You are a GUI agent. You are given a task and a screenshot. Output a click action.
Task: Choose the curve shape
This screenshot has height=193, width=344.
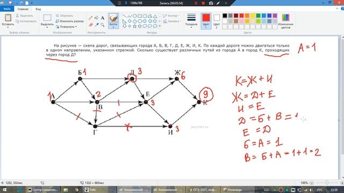click(130, 16)
